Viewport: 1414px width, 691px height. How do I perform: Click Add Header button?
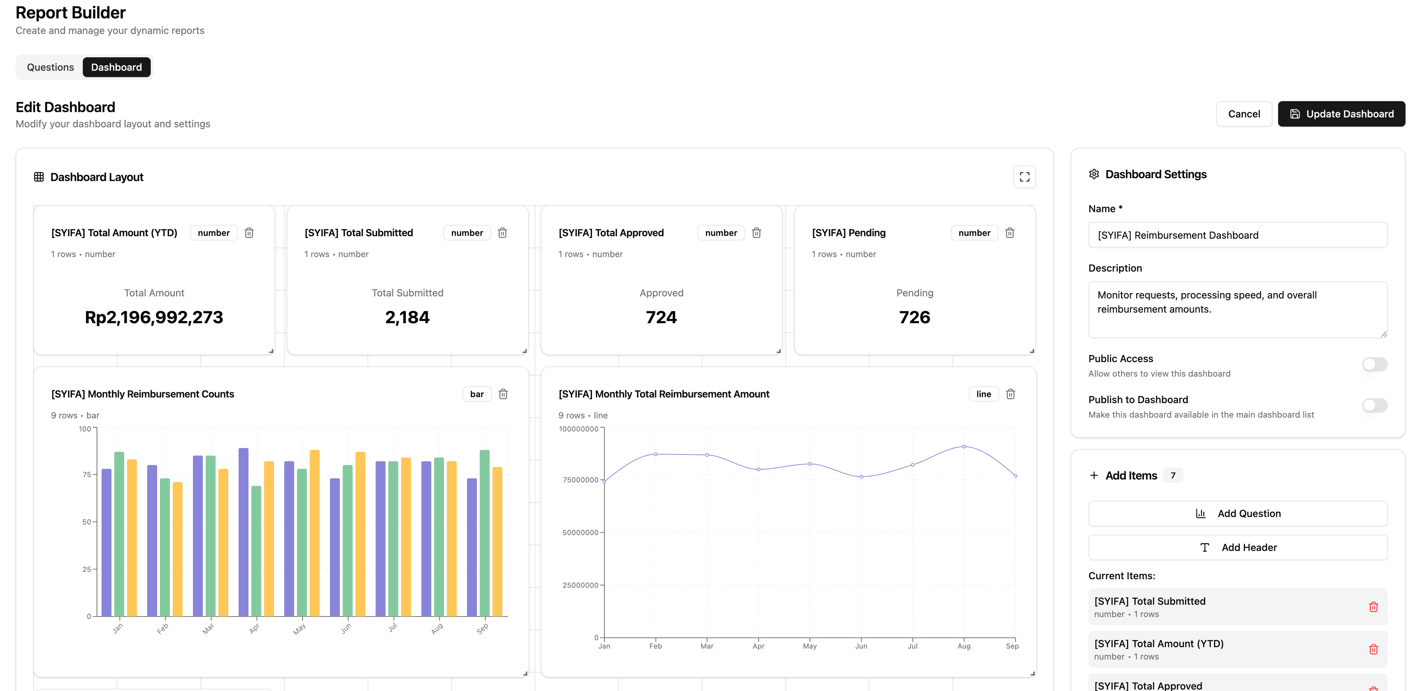1237,547
